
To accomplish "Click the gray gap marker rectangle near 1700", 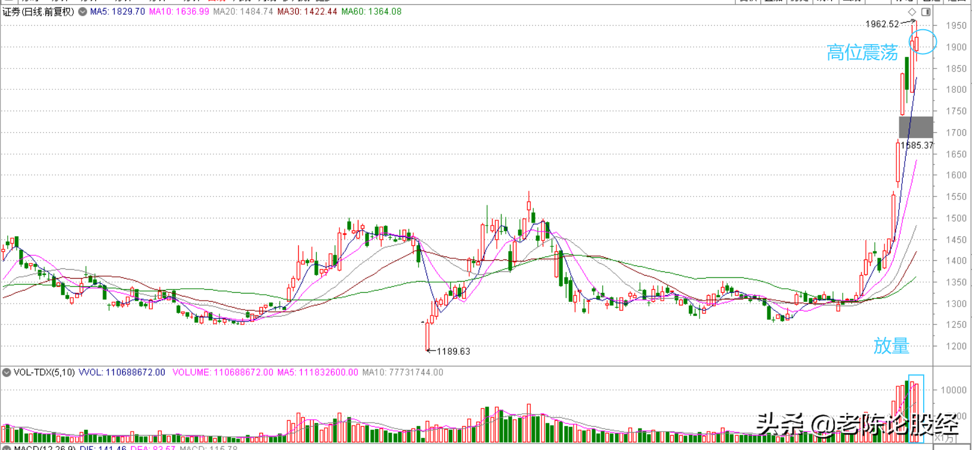I will pos(916,127).
